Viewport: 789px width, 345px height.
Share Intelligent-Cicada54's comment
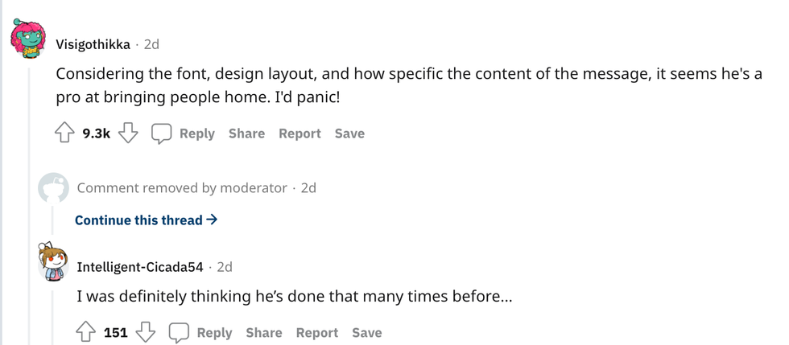point(264,332)
